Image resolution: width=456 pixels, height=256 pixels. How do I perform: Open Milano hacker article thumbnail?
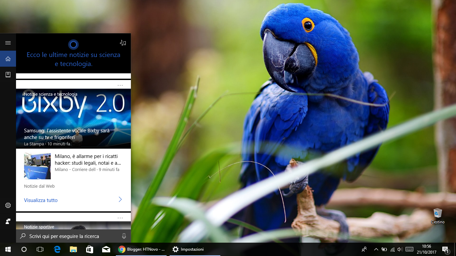click(x=37, y=166)
